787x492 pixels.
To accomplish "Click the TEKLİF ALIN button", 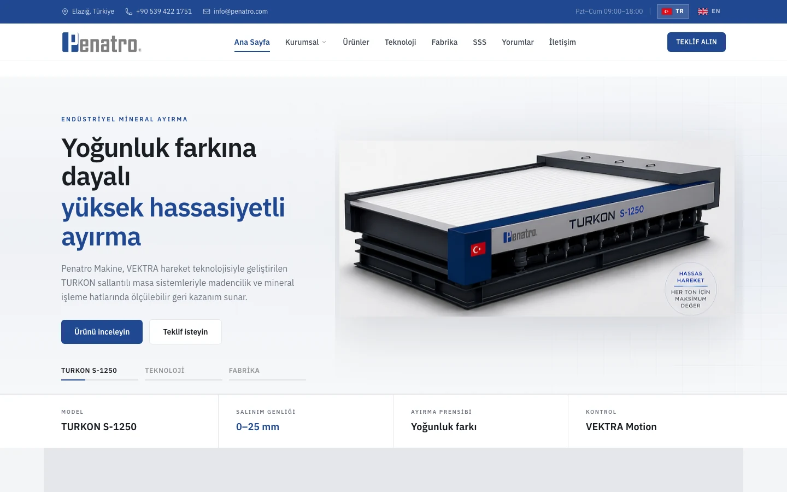I will click(696, 42).
